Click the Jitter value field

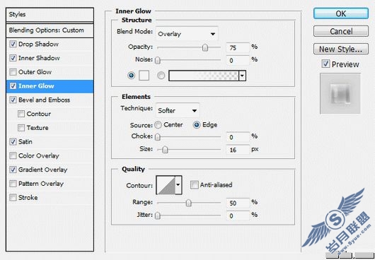coord(238,215)
